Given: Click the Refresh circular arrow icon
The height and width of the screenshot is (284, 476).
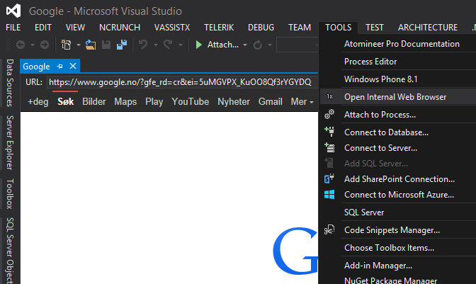Looking at the screenshot, I should tap(258, 45).
